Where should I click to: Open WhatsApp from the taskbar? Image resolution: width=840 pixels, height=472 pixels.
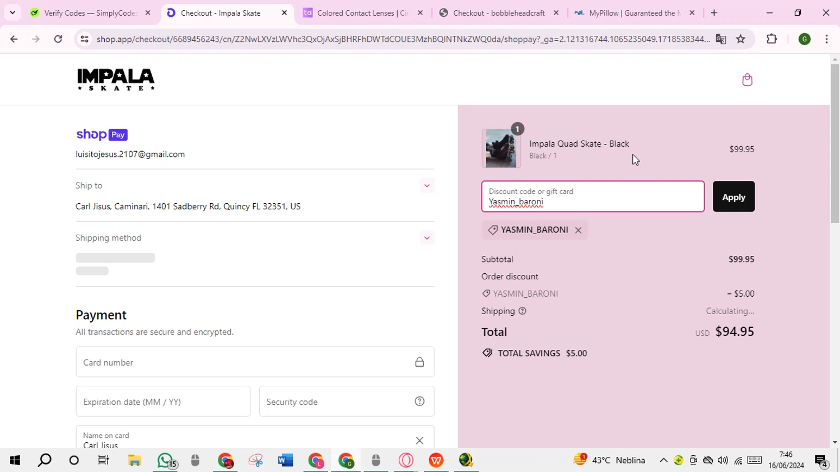click(x=166, y=460)
